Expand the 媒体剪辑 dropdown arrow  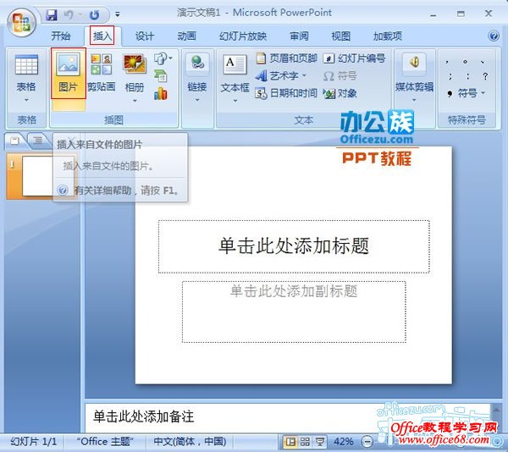point(414,100)
